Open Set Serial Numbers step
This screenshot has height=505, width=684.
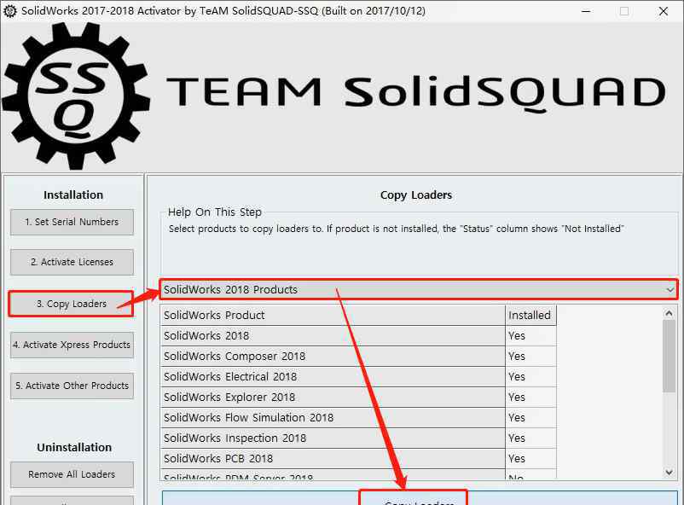[72, 222]
